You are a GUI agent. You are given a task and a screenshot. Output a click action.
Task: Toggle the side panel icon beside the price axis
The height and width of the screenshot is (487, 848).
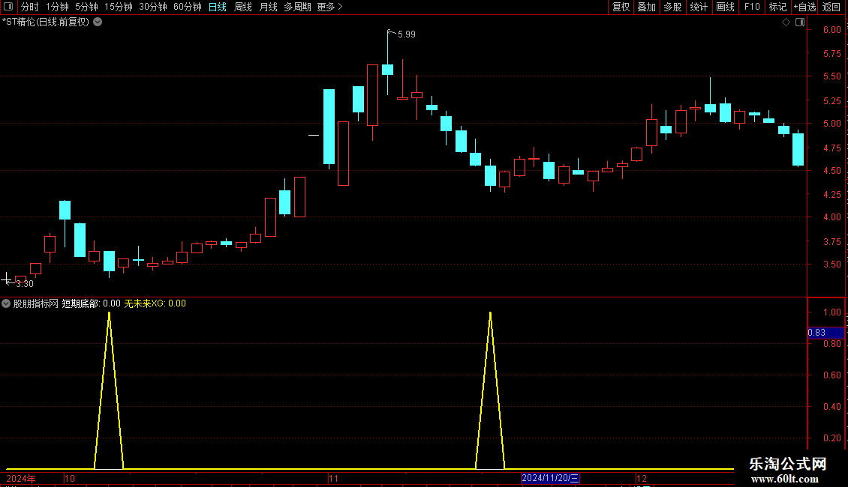pyautogui.click(x=800, y=22)
